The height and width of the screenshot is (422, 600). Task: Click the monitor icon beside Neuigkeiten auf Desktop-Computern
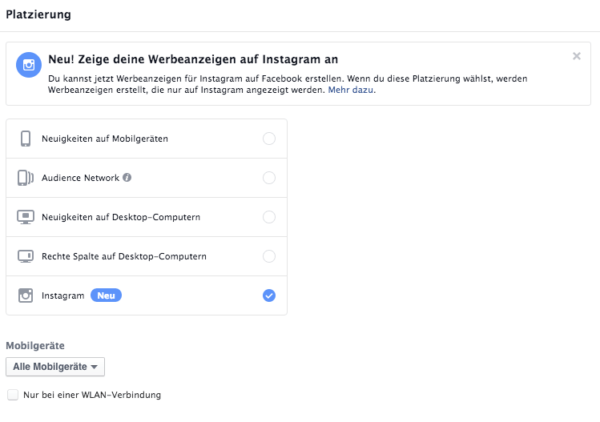[26, 217]
